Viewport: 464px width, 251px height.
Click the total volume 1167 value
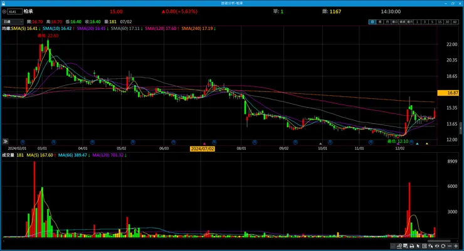(335, 11)
